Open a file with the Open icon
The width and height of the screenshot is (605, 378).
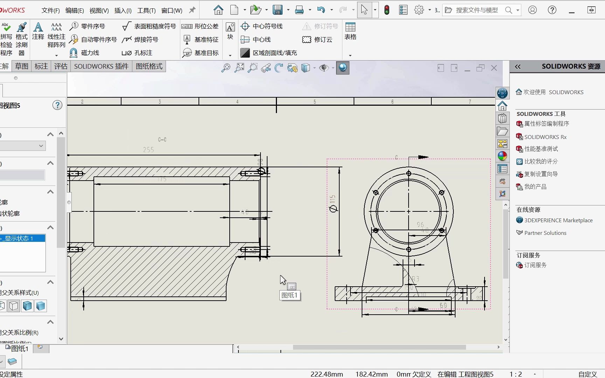click(256, 10)
